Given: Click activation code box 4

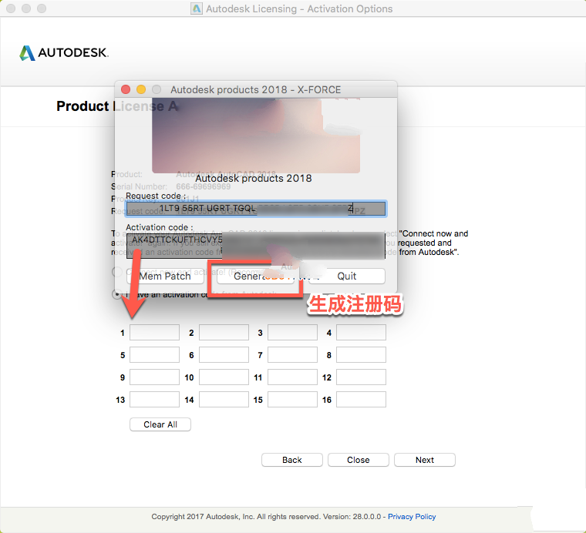Looking at the screenshot, I should pyautogui.click(x=361, y=333).
